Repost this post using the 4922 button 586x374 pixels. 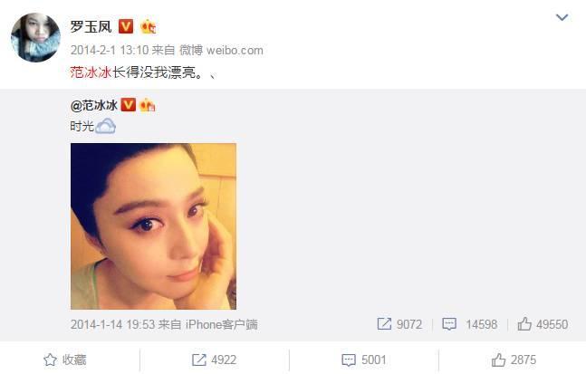click(x=214, y=360)
